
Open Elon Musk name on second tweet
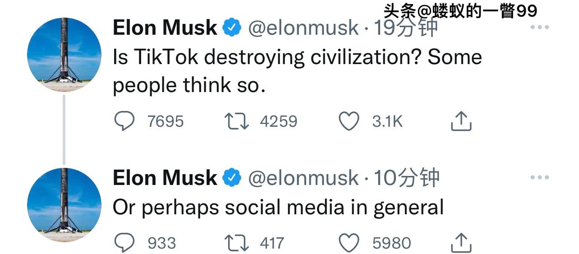[x=165, y=178]
